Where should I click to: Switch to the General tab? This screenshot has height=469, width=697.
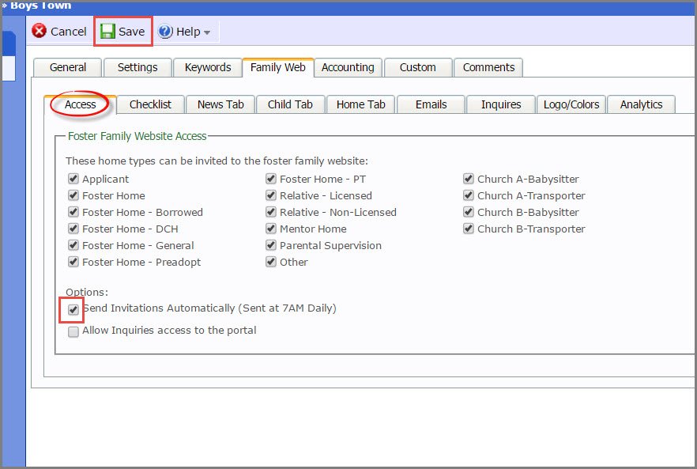[x=68, y=67]
